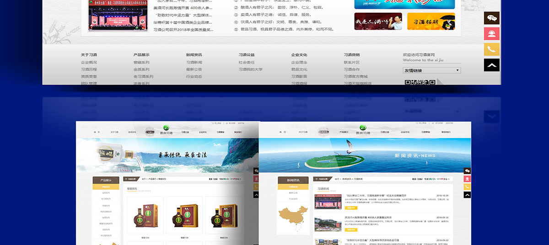The width and height of the screenshot is (549, 245).
Task: Click footer heading 习酒营销
Action: click(x=352, y=55)
